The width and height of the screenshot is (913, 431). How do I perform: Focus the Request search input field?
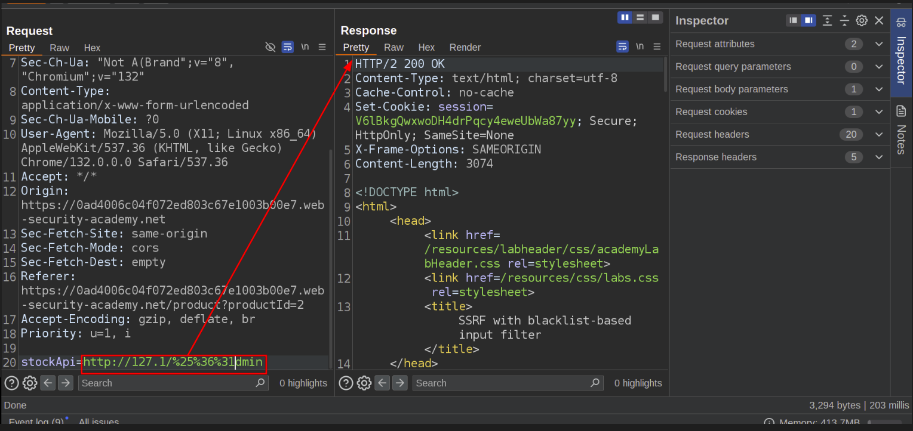coord(173,383)
